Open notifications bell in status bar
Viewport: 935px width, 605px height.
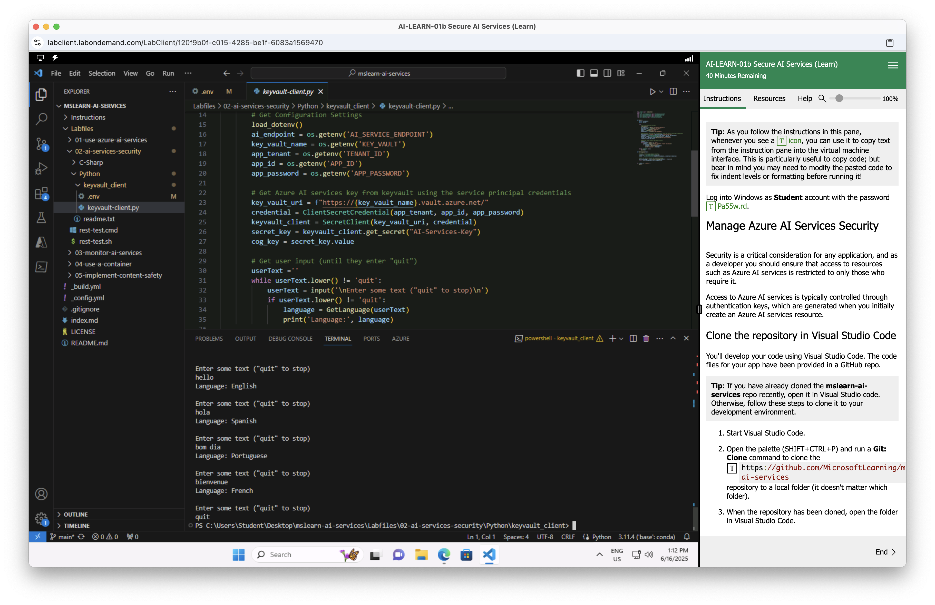pos(687,537)
